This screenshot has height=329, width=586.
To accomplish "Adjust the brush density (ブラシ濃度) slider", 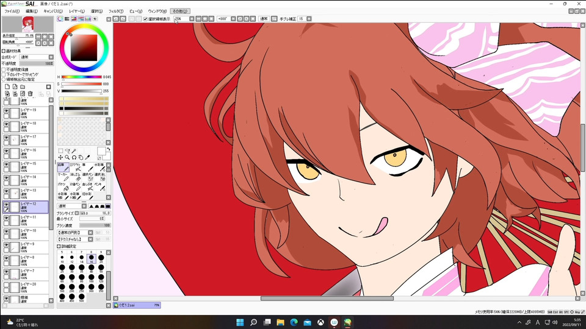I will point(95,225).
